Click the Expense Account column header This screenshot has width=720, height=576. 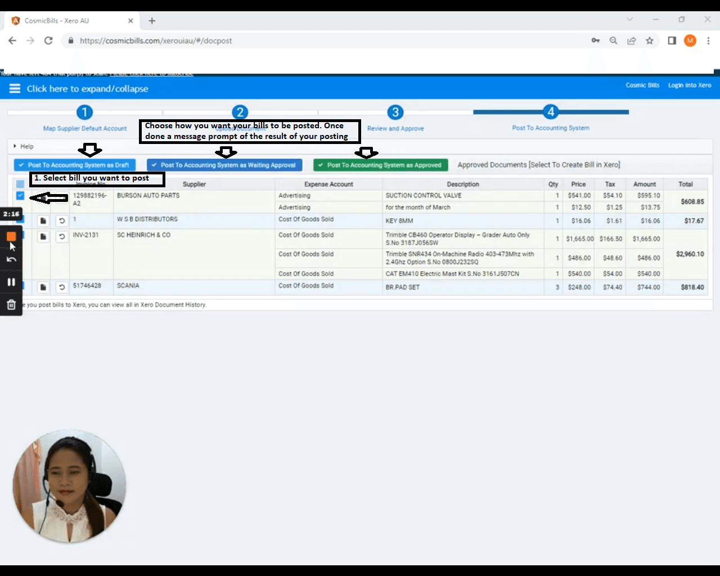pos(328,184)
